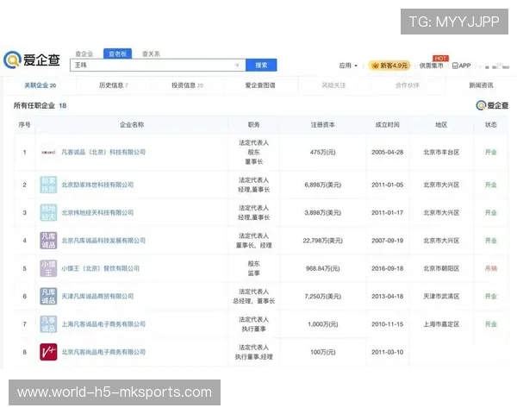Viewport: 517px width, 414px height.
Task: Open the 爱企查图谱 tab
Action: pos(260,85)
